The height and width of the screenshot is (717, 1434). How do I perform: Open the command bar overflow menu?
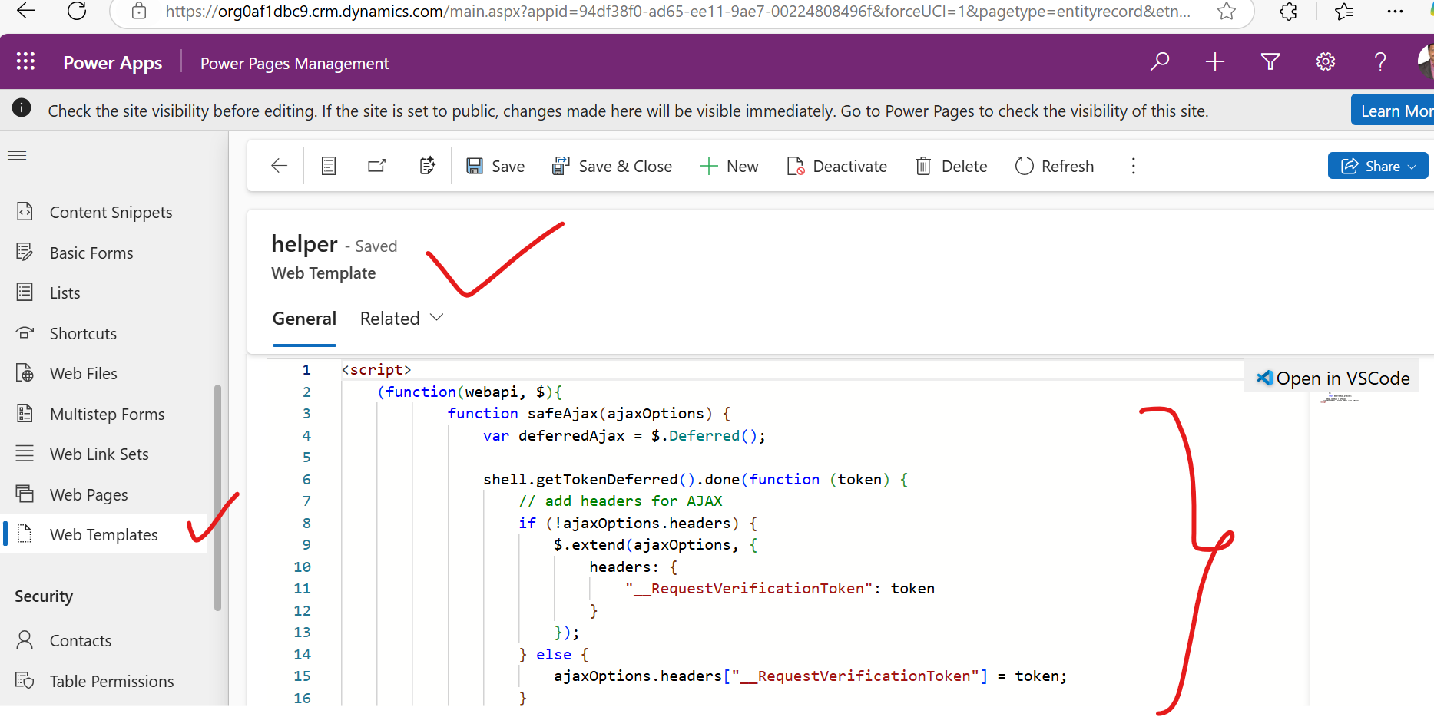pos(1134,165)
